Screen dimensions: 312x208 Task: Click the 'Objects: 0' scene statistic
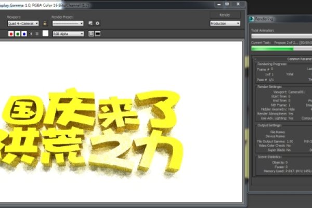coord(280,163)
